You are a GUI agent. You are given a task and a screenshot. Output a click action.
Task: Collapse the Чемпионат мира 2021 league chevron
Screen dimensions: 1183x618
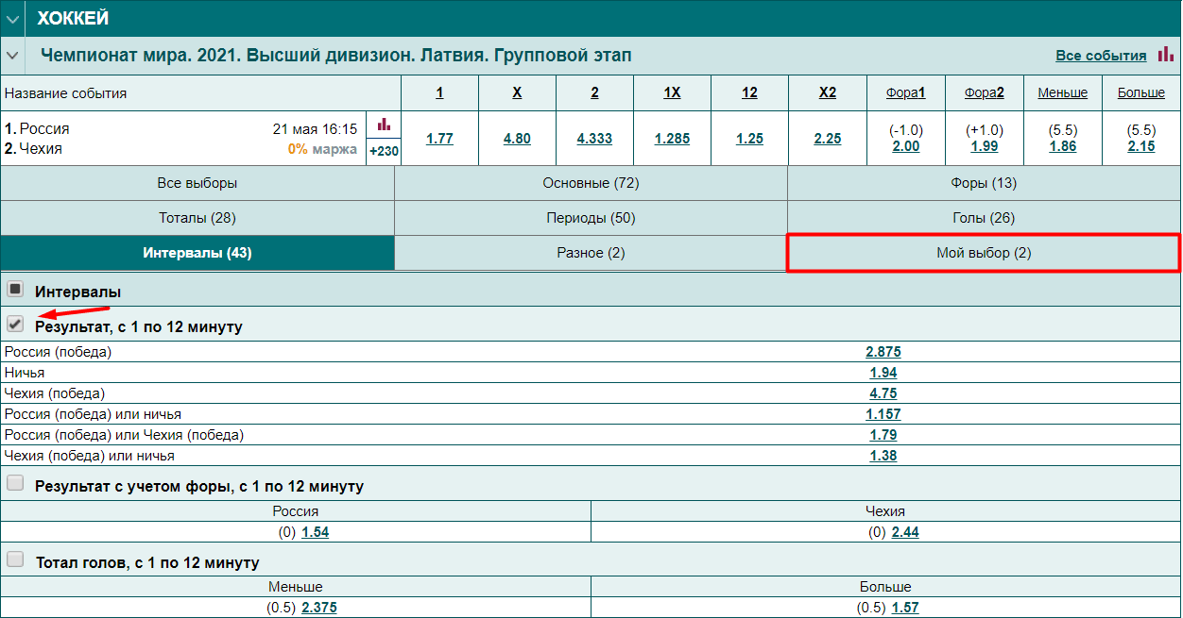(x=12, y=56)
